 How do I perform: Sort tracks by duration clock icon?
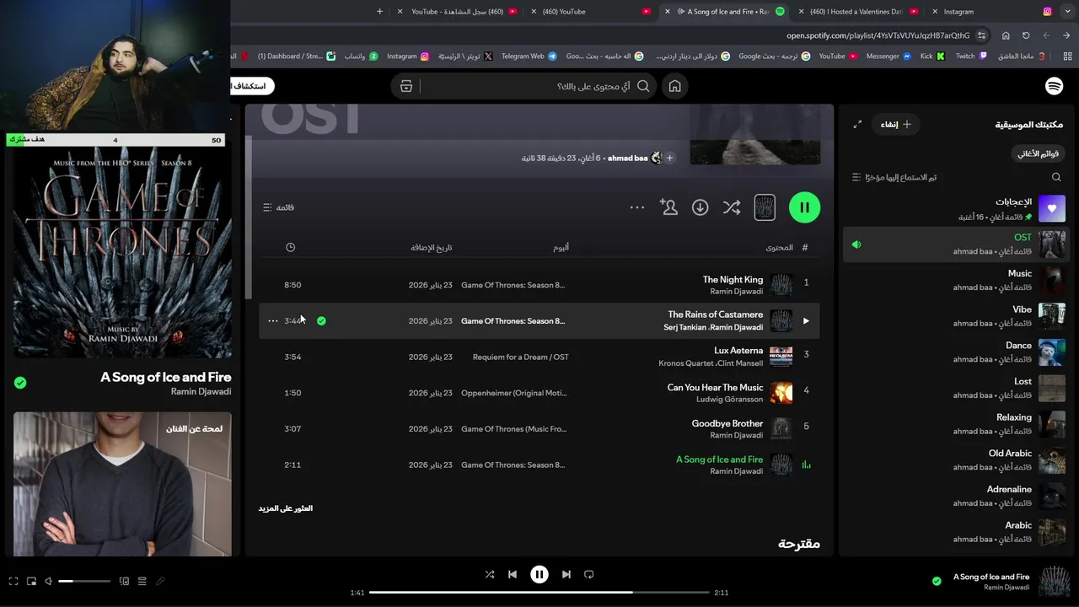(x=290, y=247)
